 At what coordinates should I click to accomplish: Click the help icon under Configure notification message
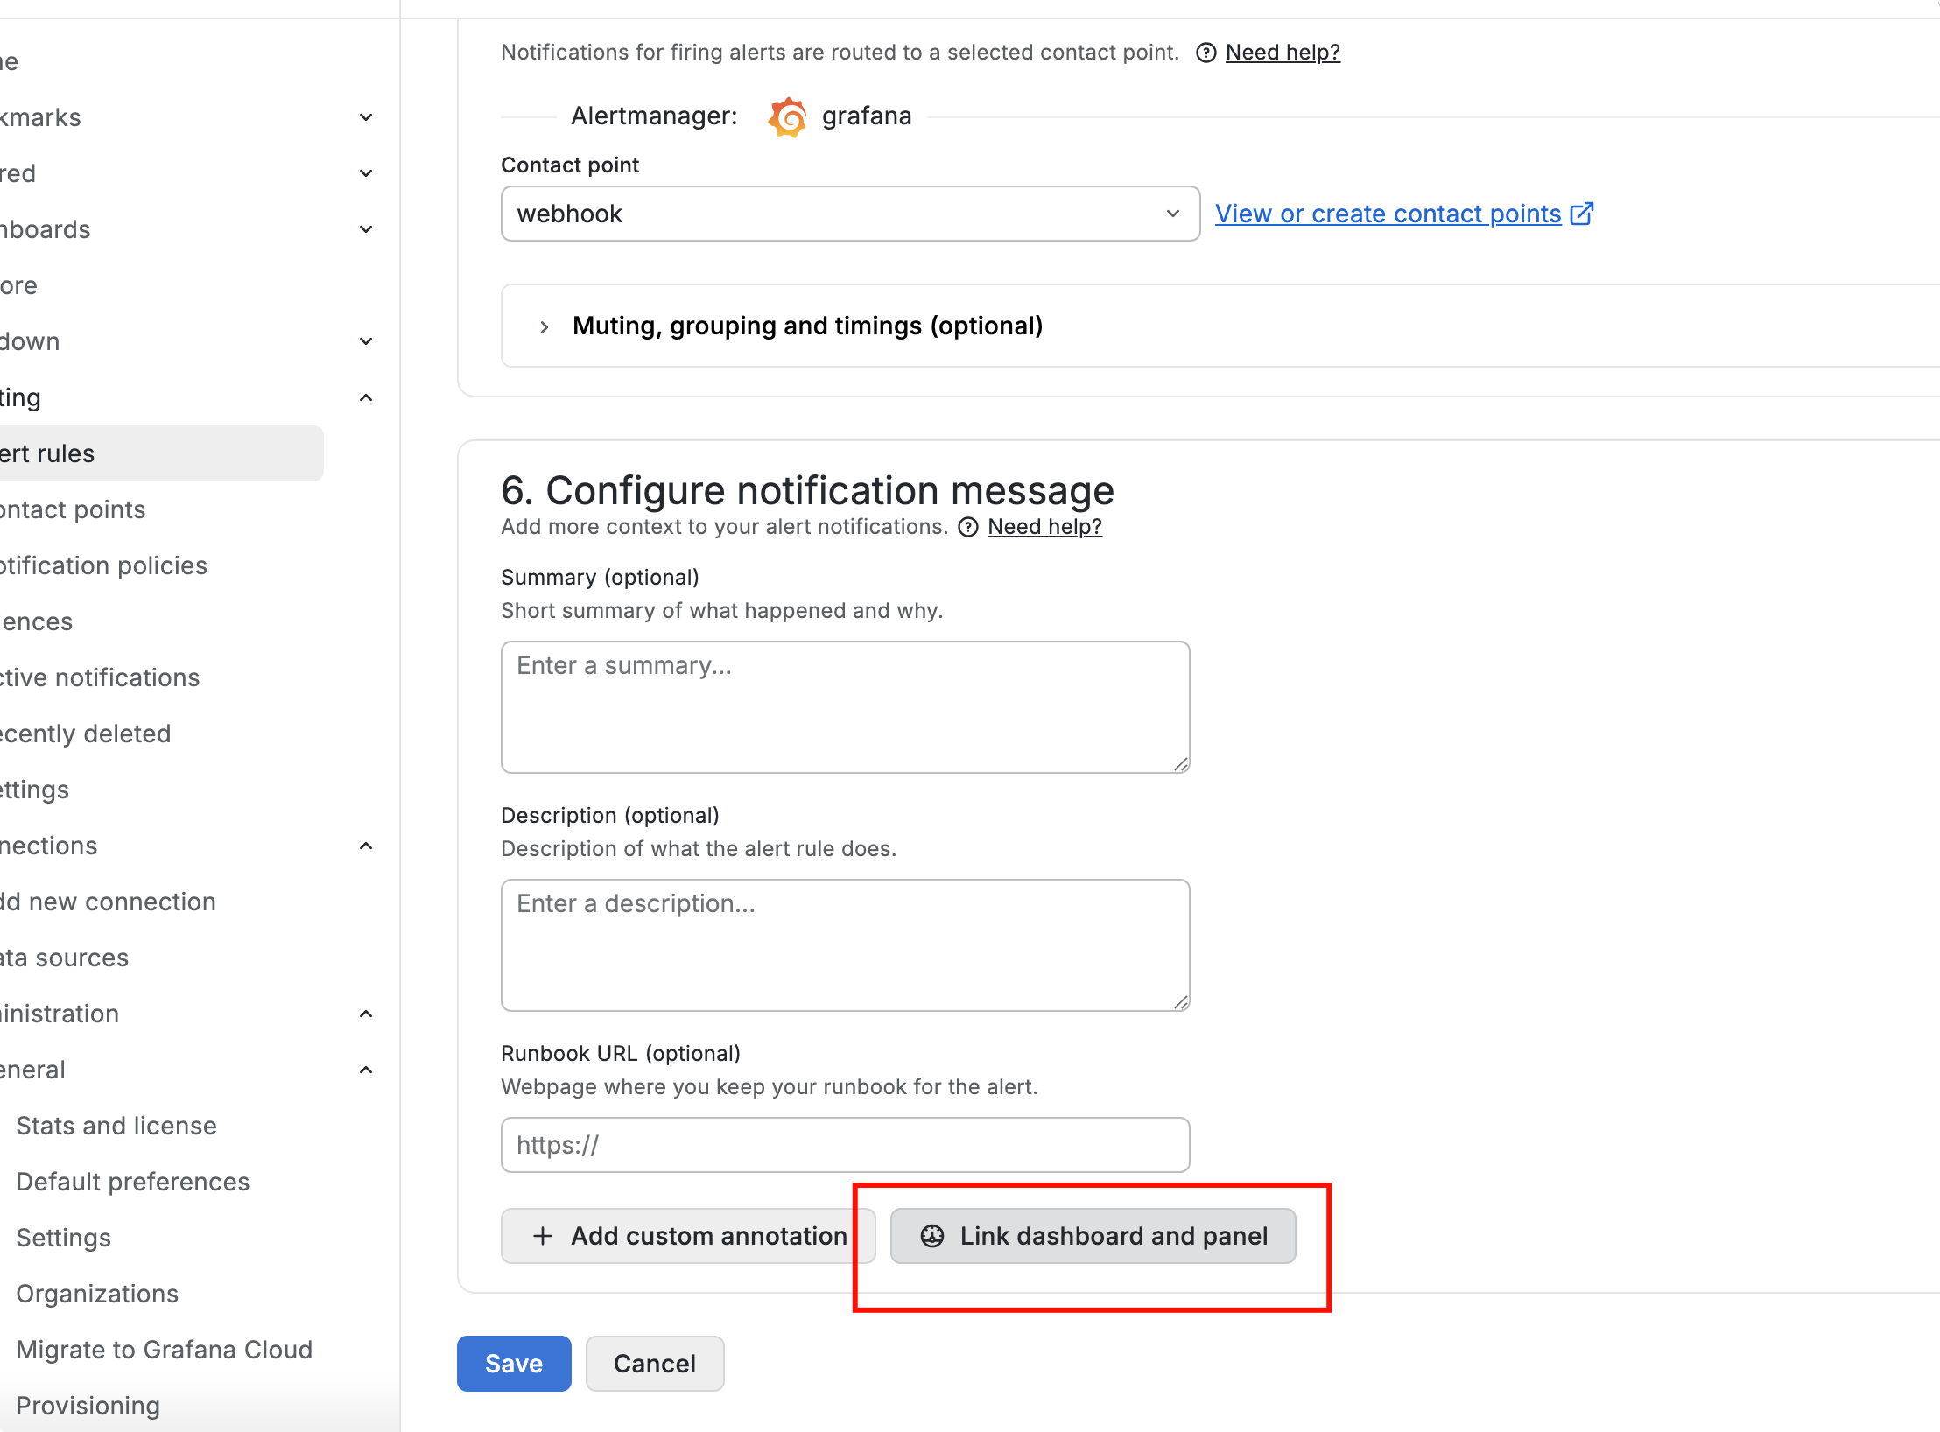[967, 527]
